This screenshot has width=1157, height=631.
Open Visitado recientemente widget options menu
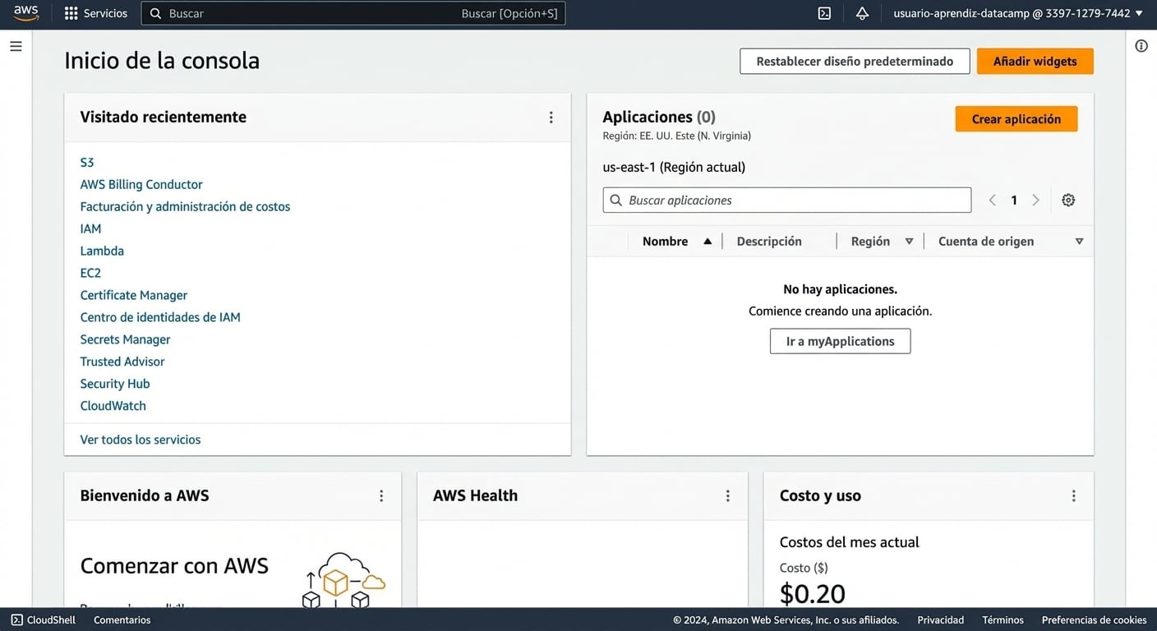tap(551, 117)
